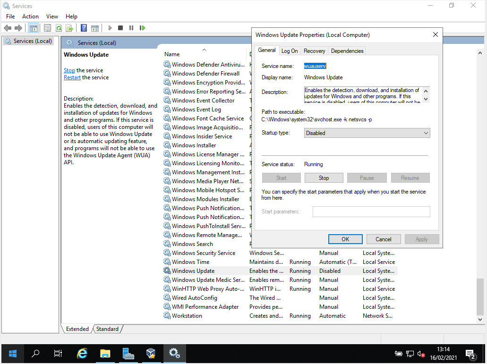487x364 pixels.
Task: Click the Show/Hide Console Tree icon
Action: point(33,28)
